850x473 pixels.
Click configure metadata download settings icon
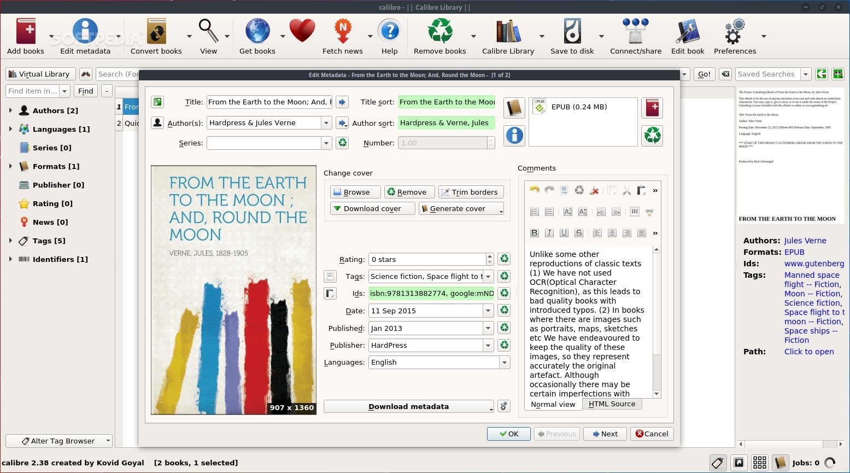point(504,406)
